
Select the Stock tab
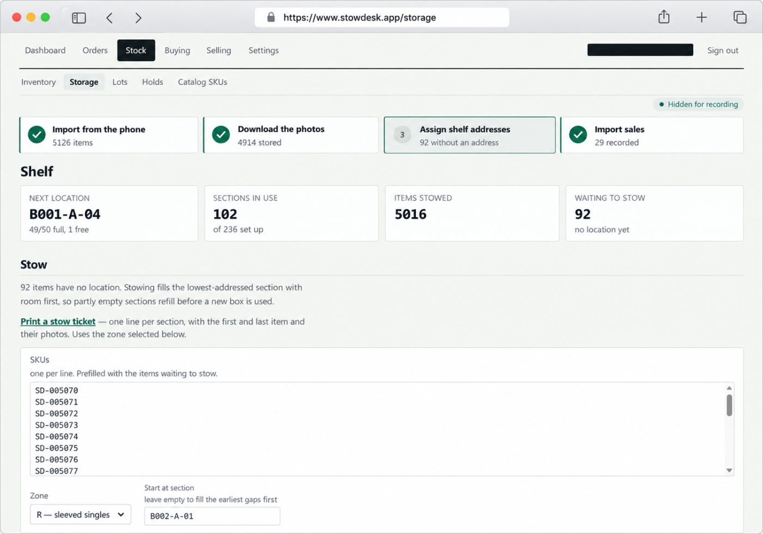[x=136, y=50]
